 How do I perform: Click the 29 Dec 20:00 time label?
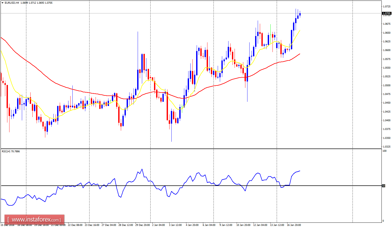pyautogui.click(x=142, y=225)
